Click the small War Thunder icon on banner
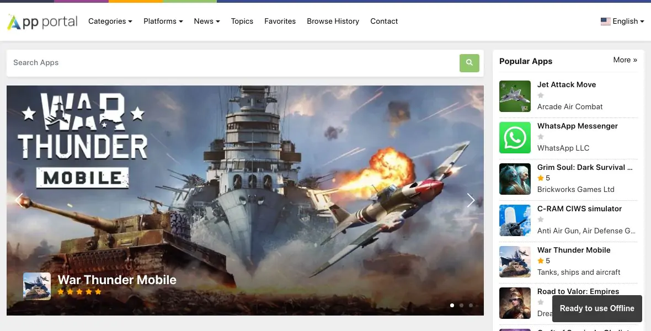Screen dimensions: 651x331 point(37,286)
